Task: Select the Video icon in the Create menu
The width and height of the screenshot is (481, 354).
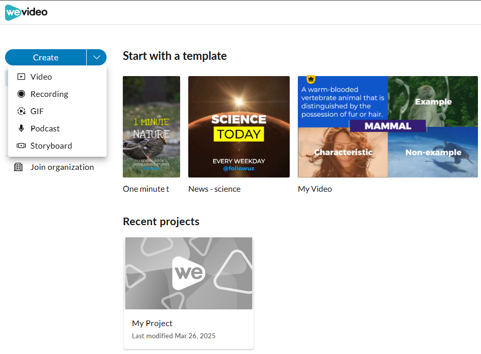Action: click(20, 77)
